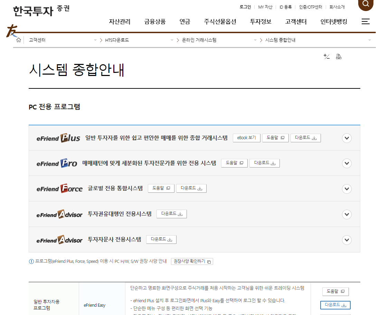
Task: Open 도움말 for eFriend Force
Action: coord(161,188)
